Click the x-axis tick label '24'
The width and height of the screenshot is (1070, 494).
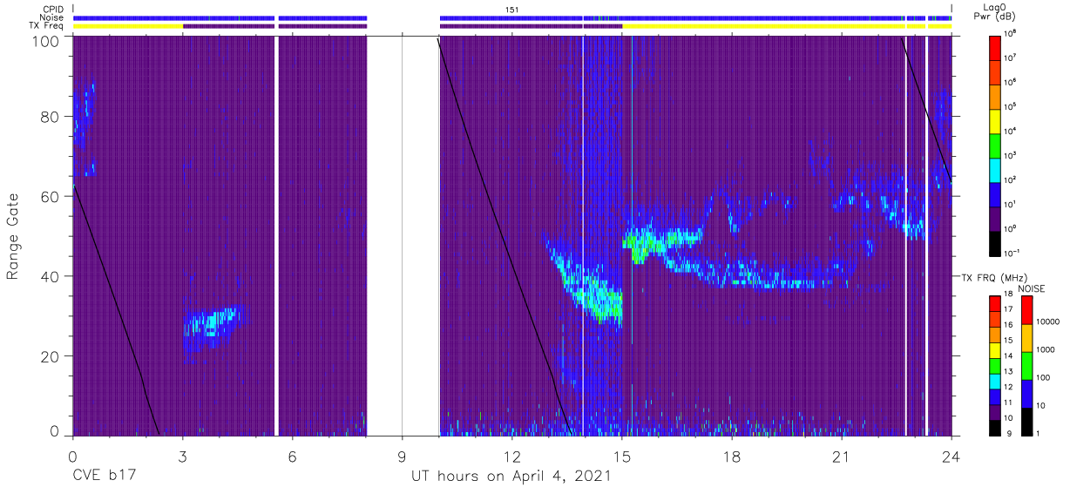[x=951, y=457]
